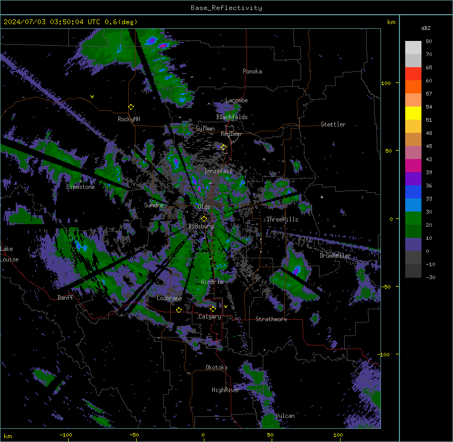Select the white asterisk marker east of Innisfail
This screenshot has width=453, height=442.
coord(264,159)
